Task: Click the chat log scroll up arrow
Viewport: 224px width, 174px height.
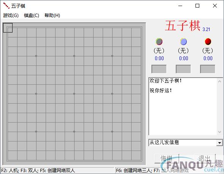Action: click(x=219, y=81)
